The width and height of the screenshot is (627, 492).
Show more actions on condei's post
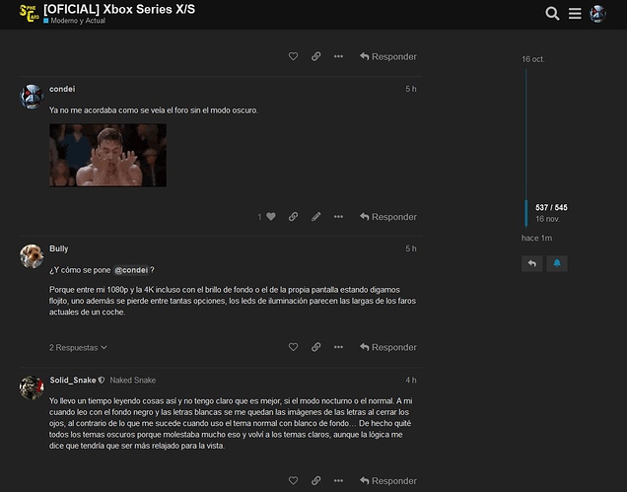[x=338, y=217]
